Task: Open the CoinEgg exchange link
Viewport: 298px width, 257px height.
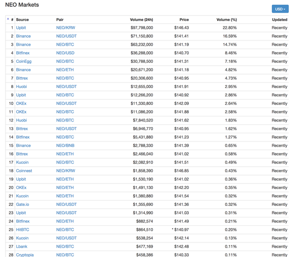Action: click(24, 61)
